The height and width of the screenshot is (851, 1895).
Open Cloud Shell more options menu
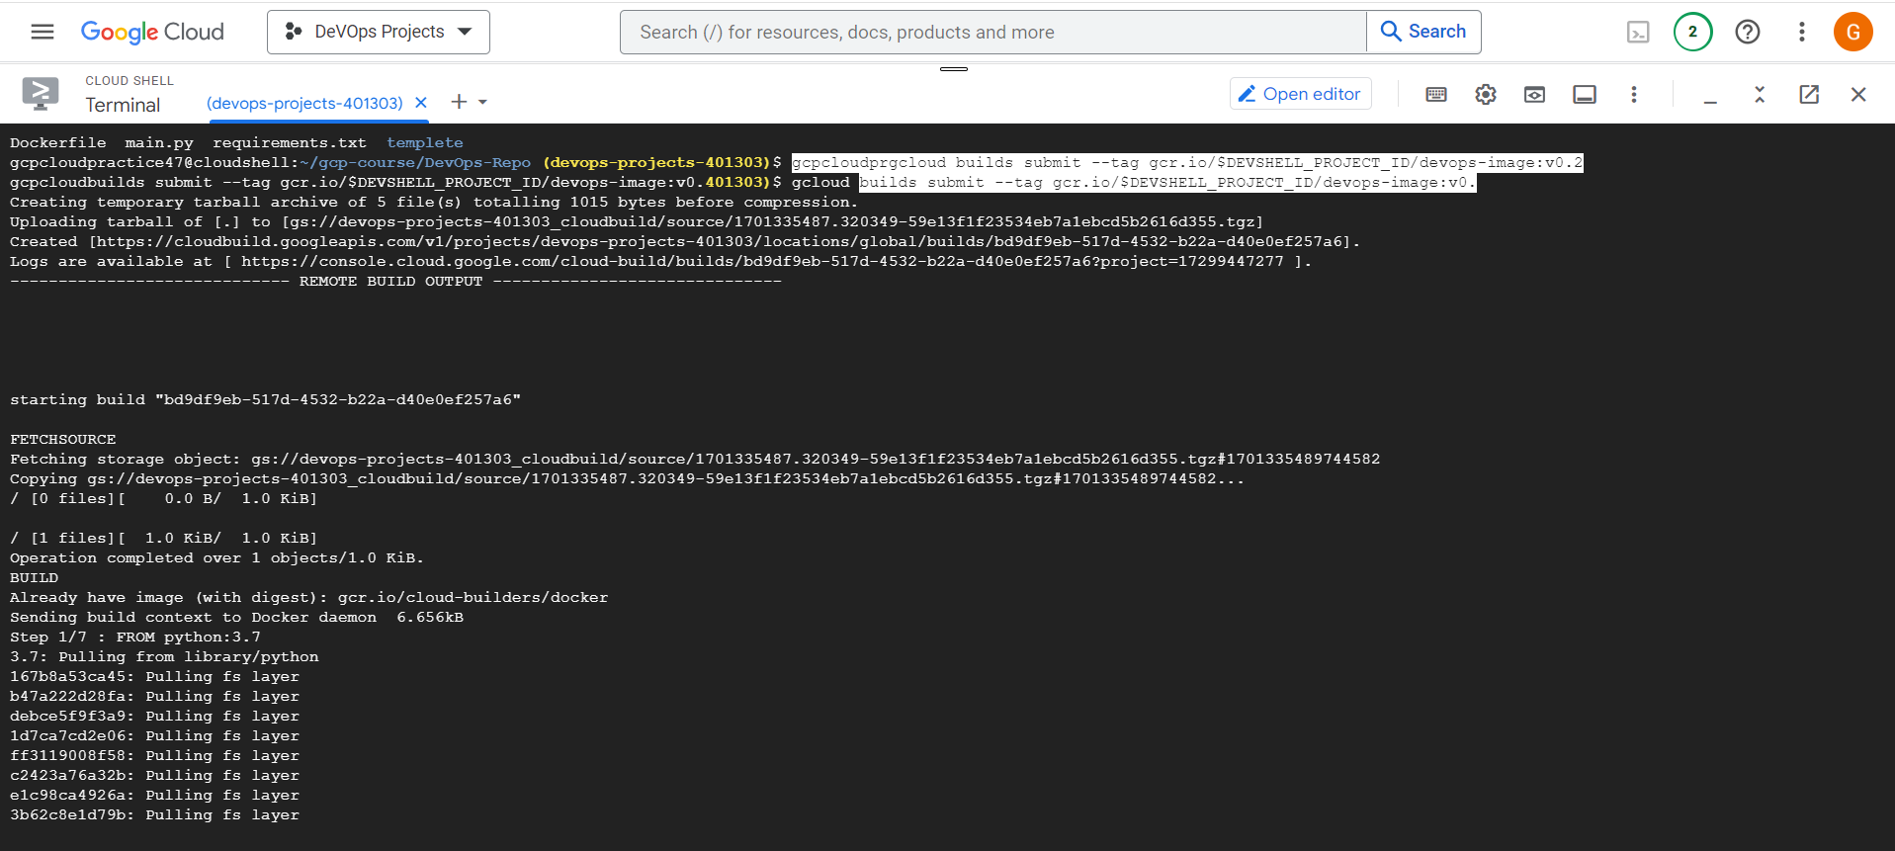pos(1633,94)
